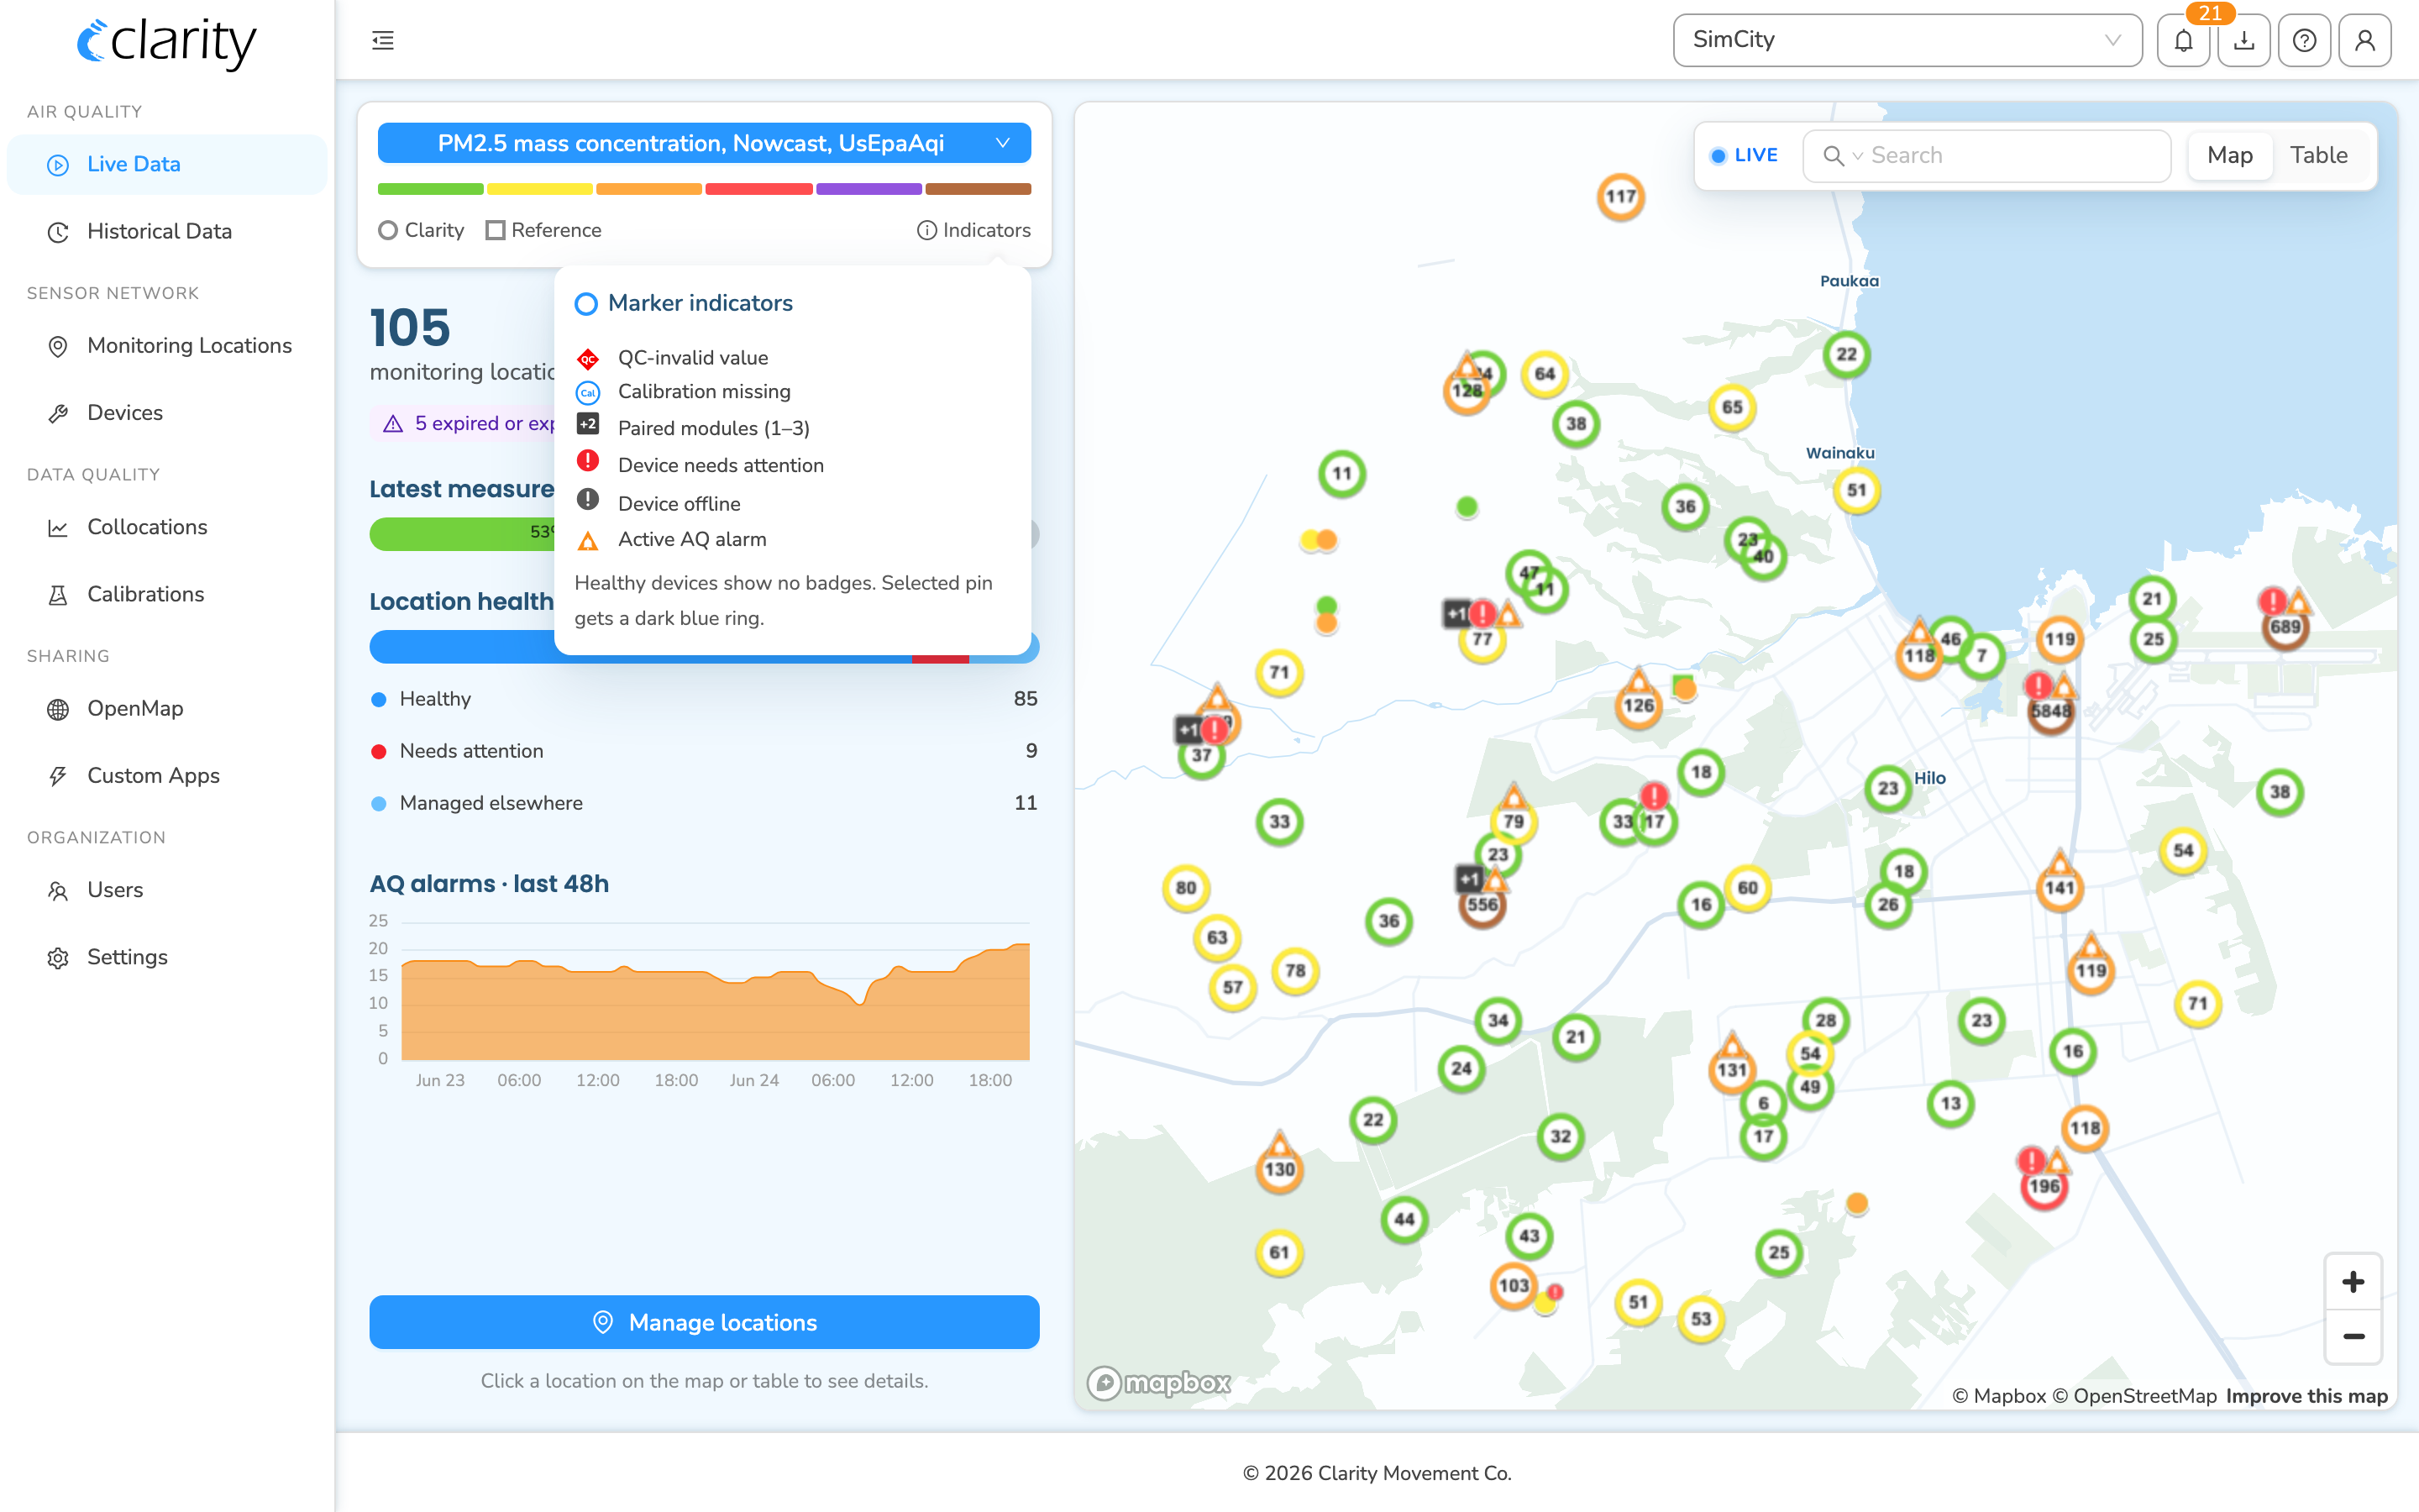
Task: Click the QC-invalid value legend icon
Action: point(588,358)
